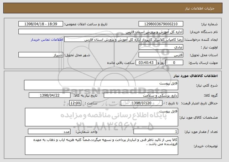Click the general need description text area

coord(101,85)
